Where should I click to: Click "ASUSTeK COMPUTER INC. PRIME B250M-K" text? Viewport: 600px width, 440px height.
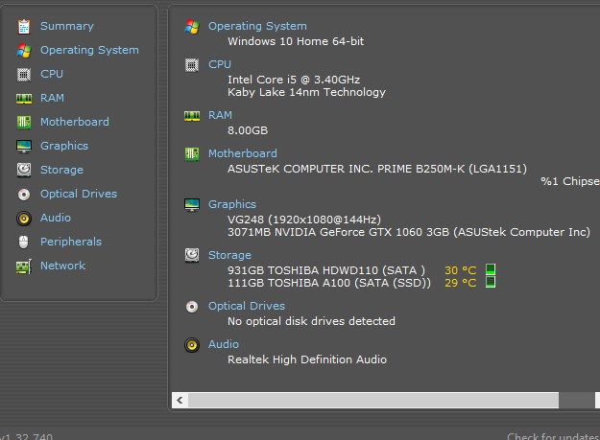point(347,169)
